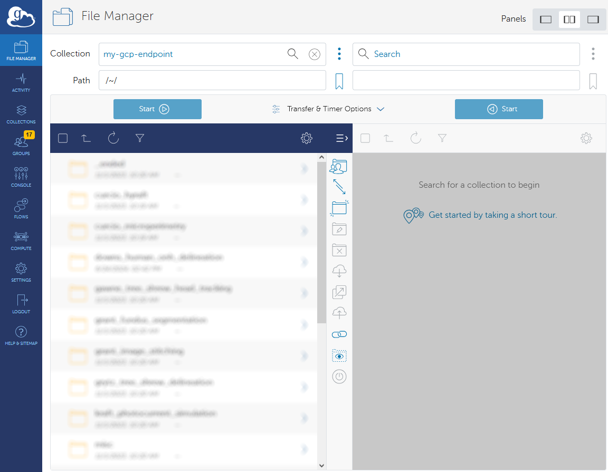The width and height of the screenshot is (608, 472).
Task: Go to Groups in the sidebar
Action: pyautogui.click(x=21, y=146)
